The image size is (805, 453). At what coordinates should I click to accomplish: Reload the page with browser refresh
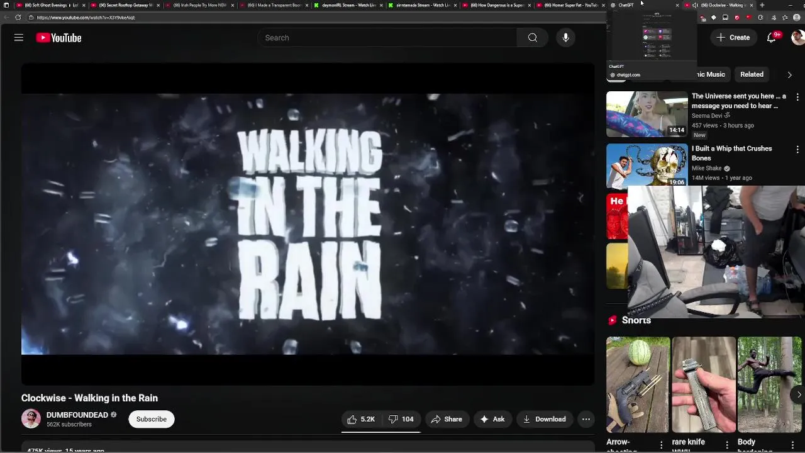point(18,18)
